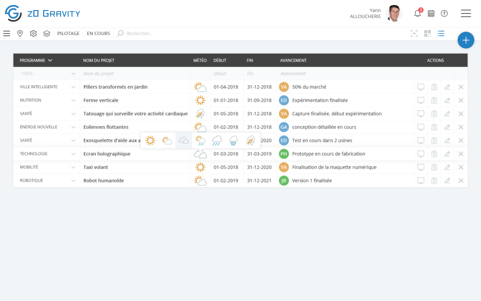
Task: Select the rainy weather icon in popup
Action: coord(217,140)
